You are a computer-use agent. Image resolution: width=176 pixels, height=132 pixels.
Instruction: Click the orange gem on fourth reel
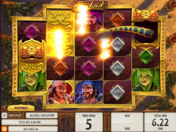117,20
